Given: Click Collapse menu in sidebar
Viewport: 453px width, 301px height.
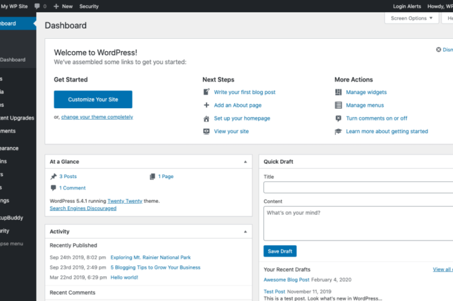Looking at the screenshot, I should 12,244.
